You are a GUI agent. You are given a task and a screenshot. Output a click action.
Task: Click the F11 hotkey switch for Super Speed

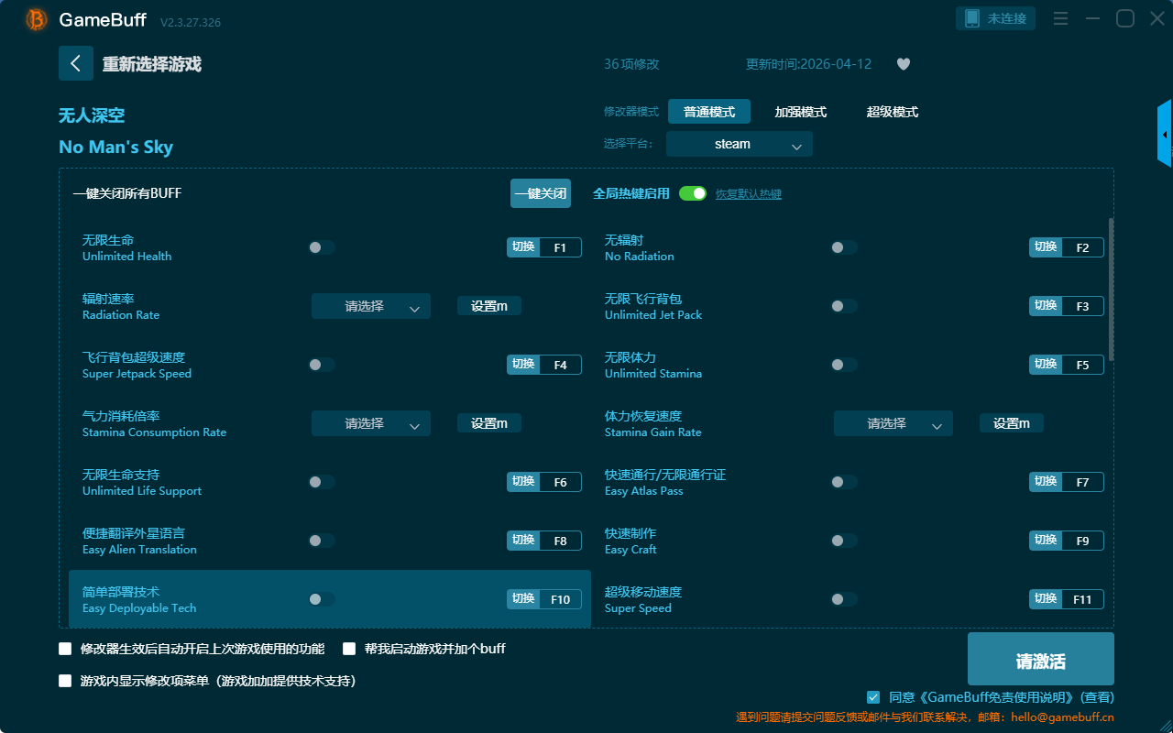tap(1067, 599)
